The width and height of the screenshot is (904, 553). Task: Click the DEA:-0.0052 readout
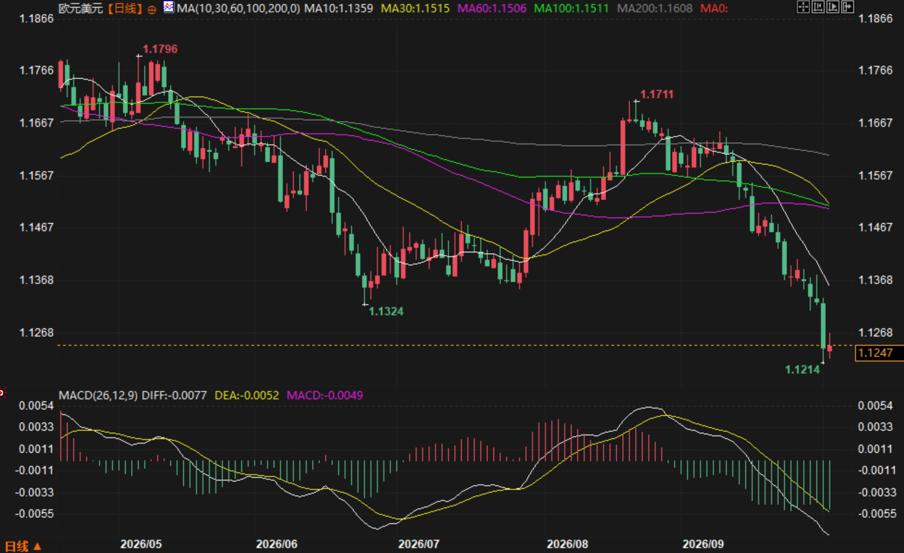pyautogui.click(x=247, y=395)
